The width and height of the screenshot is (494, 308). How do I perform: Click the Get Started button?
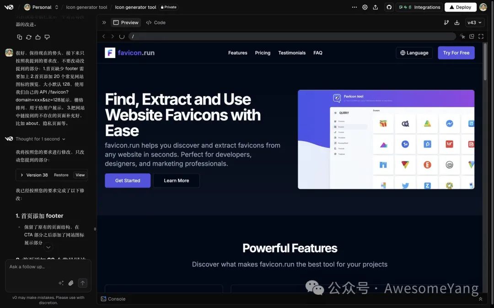coord(128,180)
